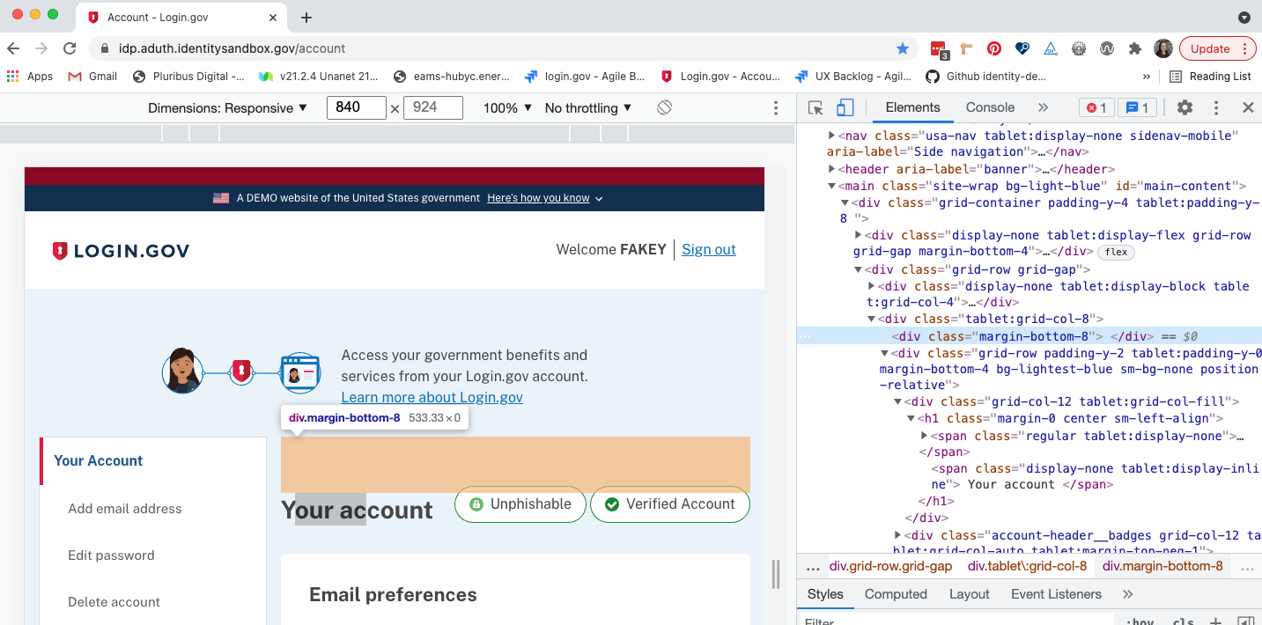This screenshot has height=625, width=1262.
Task: Open the Pinterest extension
Action: (x=993, y=48)
